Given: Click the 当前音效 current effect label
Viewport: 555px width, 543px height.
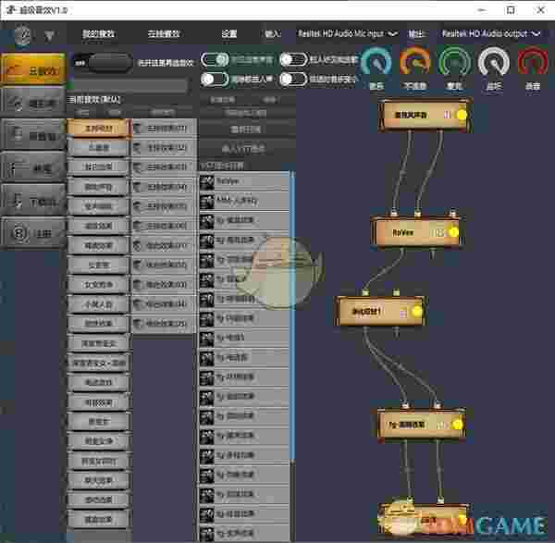Looking at the screenshot, I should tap(94, 100).
